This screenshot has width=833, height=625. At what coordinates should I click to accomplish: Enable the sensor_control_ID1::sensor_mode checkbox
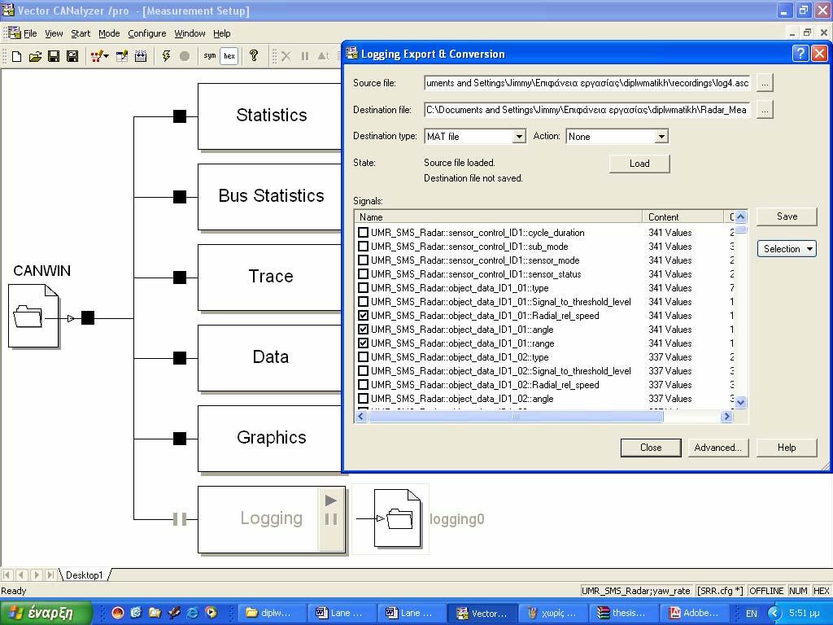click(364, 260)
